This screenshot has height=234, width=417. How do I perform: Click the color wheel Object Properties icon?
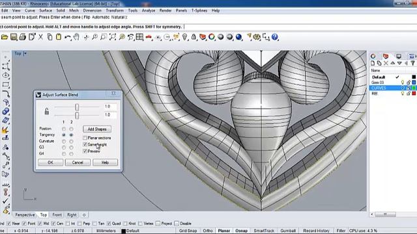(x=212, y=37)
